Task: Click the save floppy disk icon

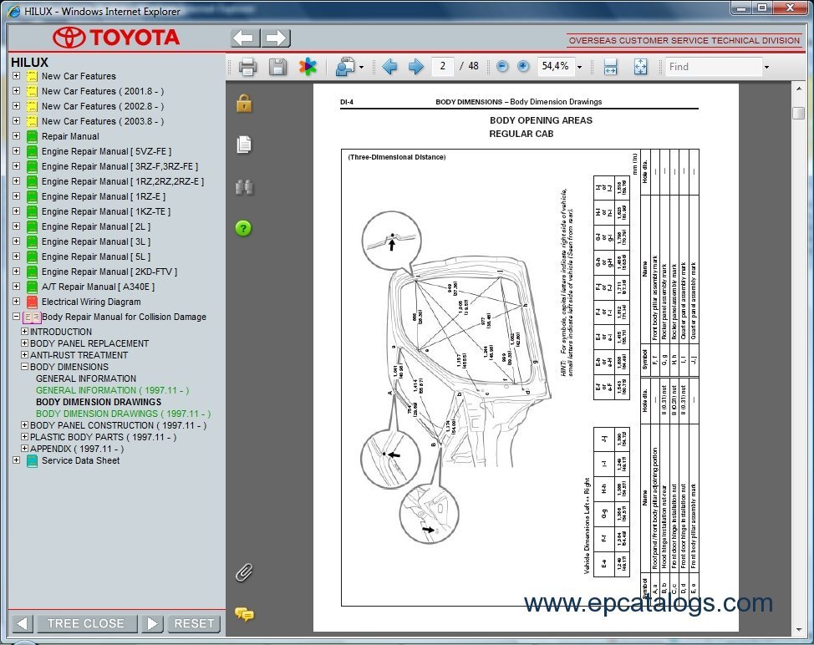Action: coord(277,67)
